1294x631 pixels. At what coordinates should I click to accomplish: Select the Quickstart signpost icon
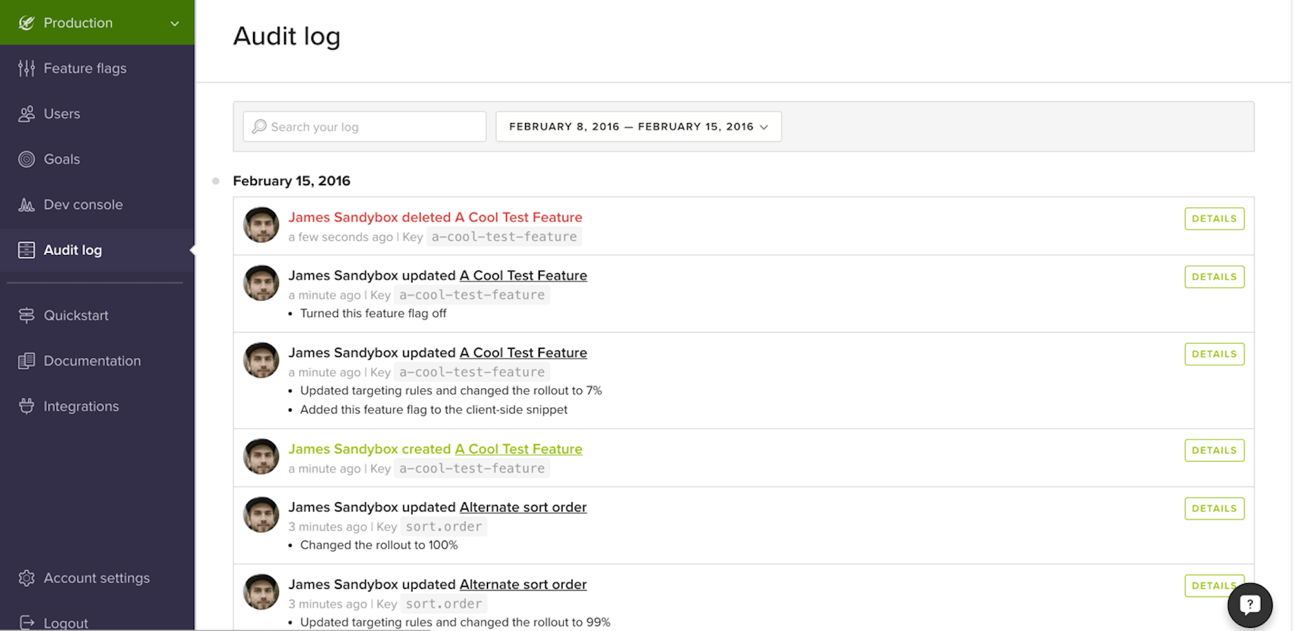pyautogui.click(x=27, y=315)
